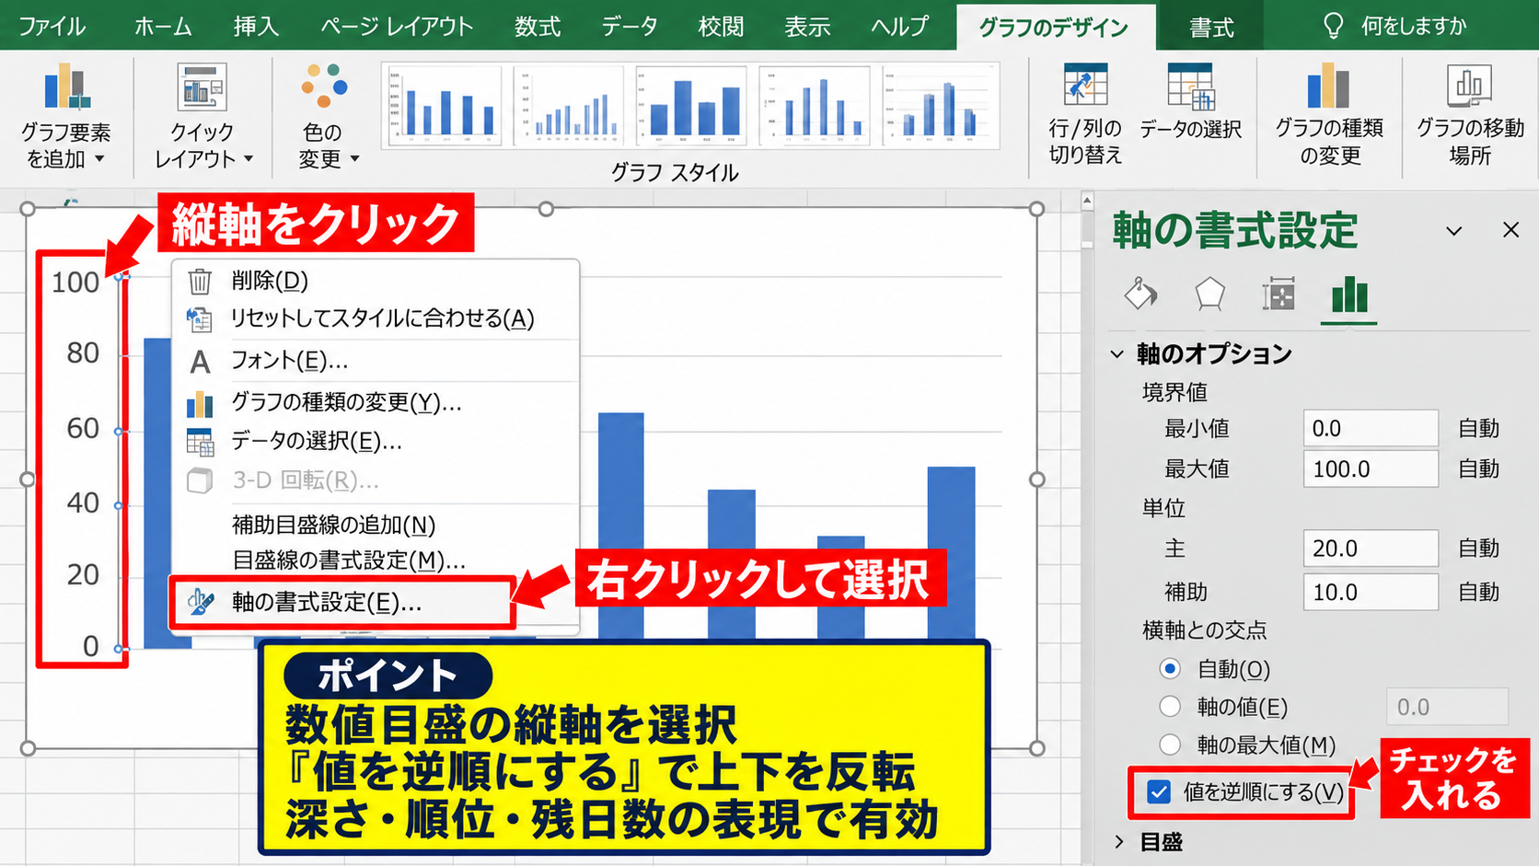Switch to the 書式 ribbon tab
This screenshot has height=866, width=1539.
pos(1211,28)
